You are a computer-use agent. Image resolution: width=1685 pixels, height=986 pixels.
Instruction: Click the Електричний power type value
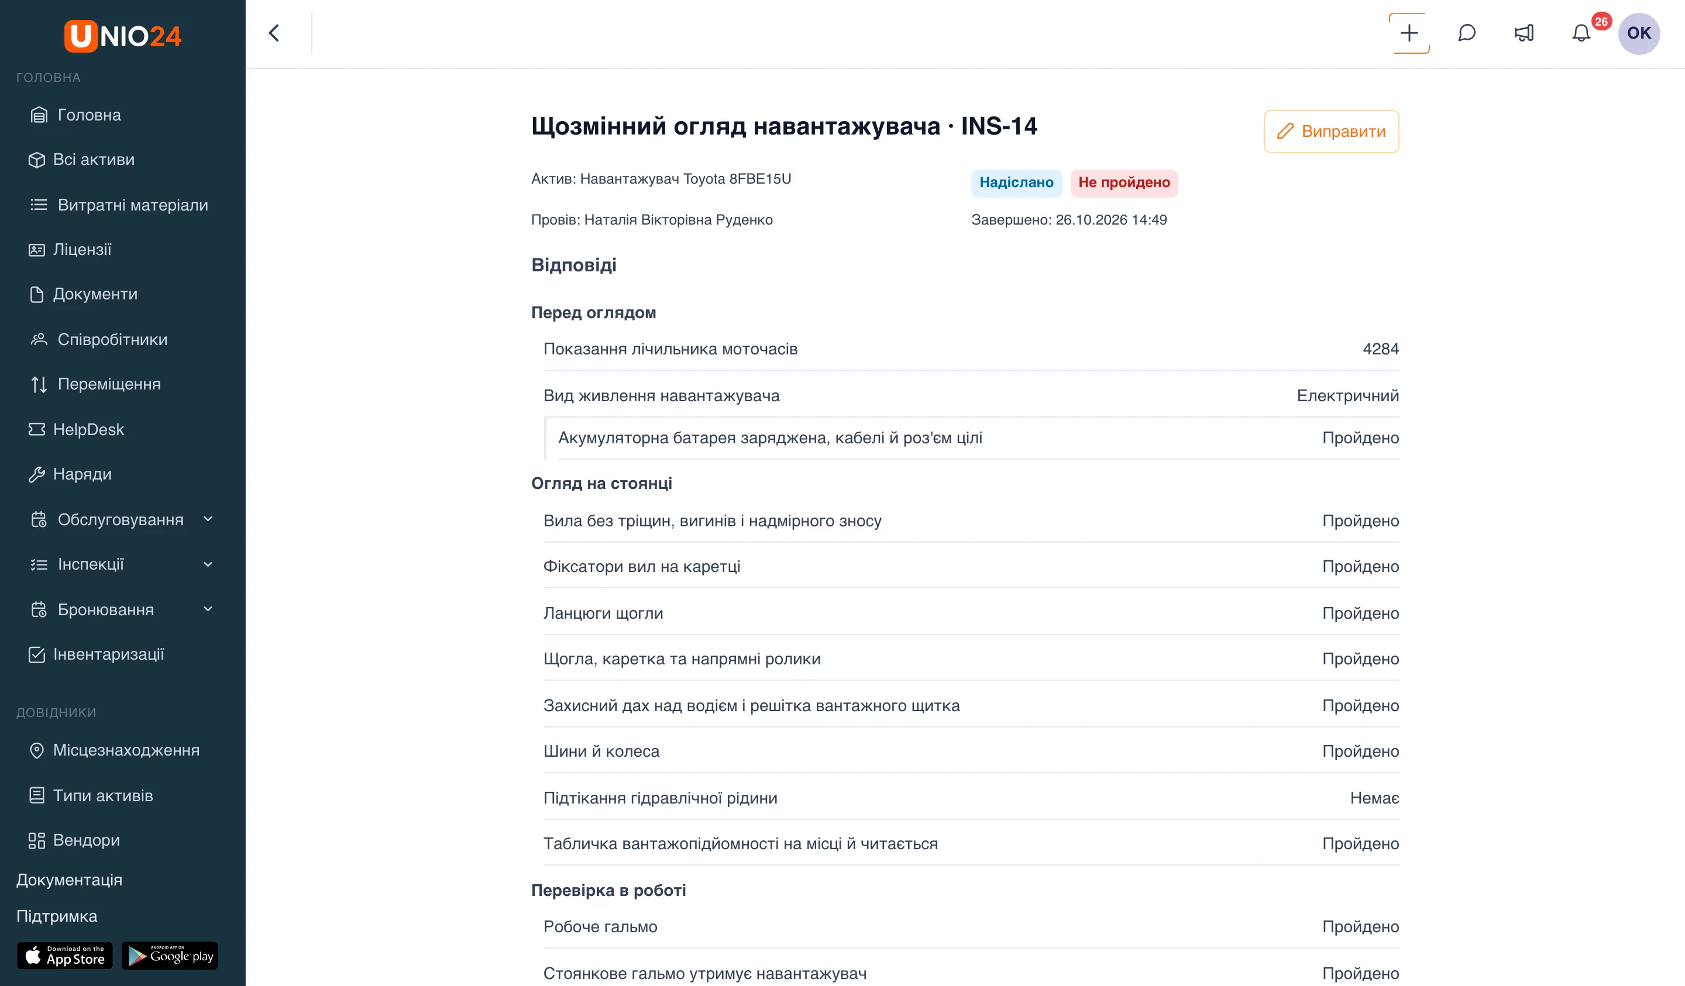[x=1347, y=396]
